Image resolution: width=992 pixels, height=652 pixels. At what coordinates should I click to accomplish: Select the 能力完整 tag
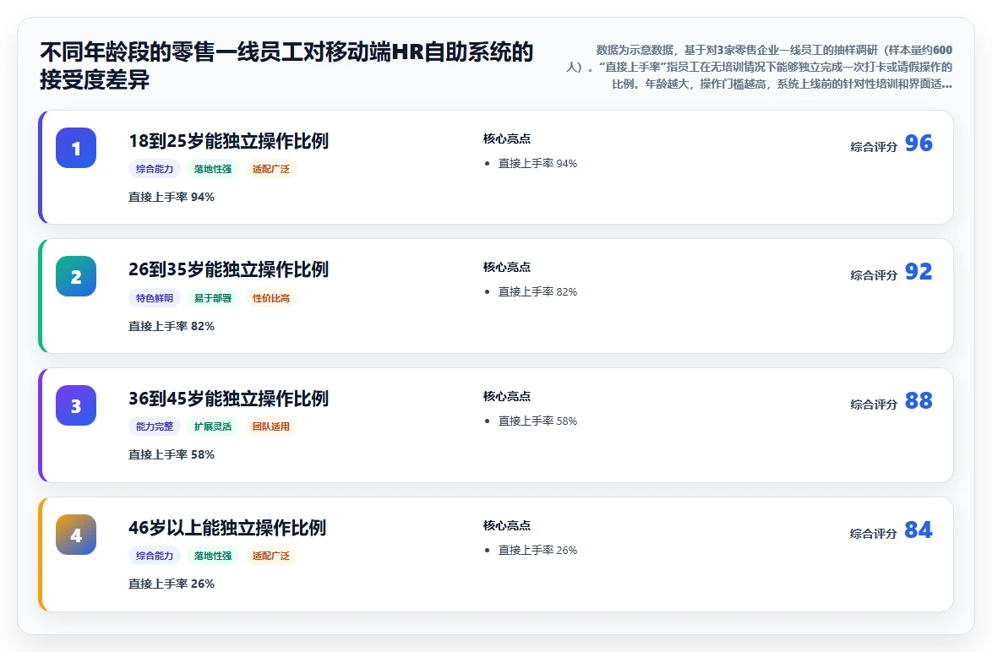click(x=155, y=427)
